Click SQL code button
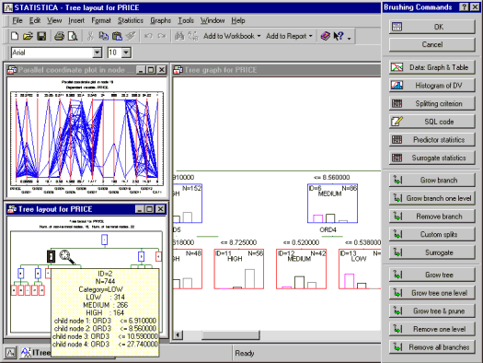 click(x=431, y=122)
